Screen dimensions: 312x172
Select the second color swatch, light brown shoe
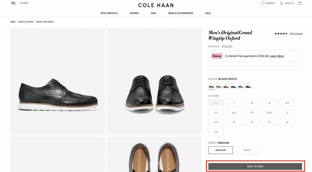[x=219, y=86]
